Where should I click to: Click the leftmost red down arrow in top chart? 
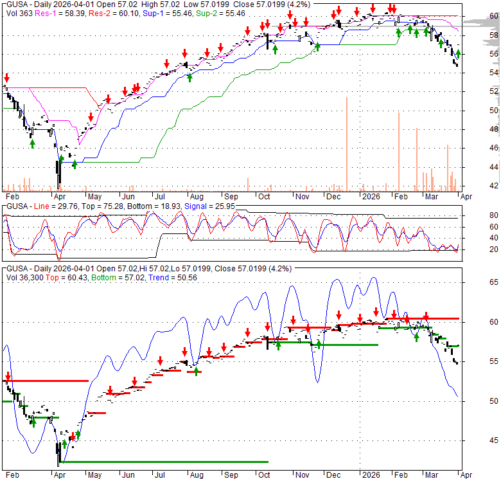(x=6, y=77)
